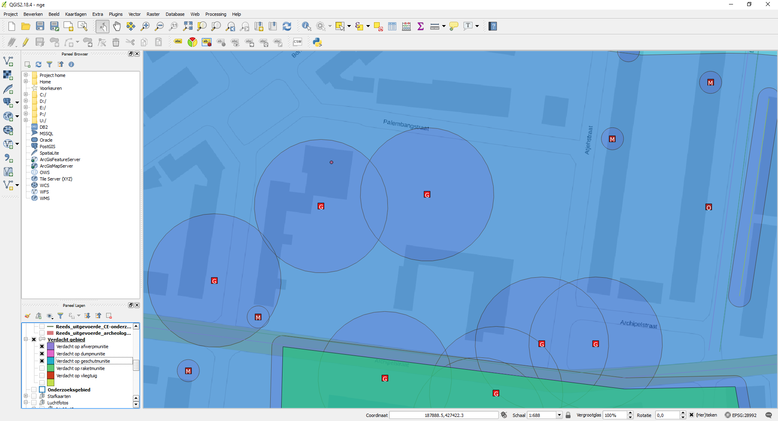778x421 pixels.
Task: Open a project with the folder icon
Action: tap(26, 26)
